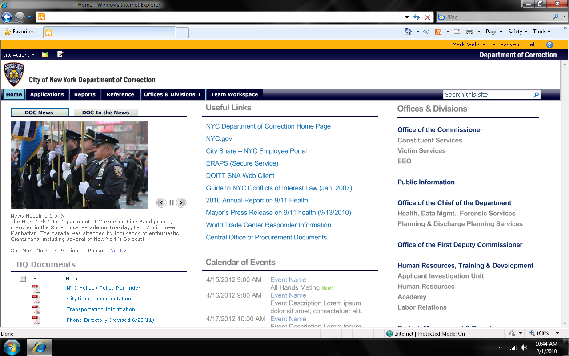Open the Labor Relations link
The image size is (569, 356).
422,307
